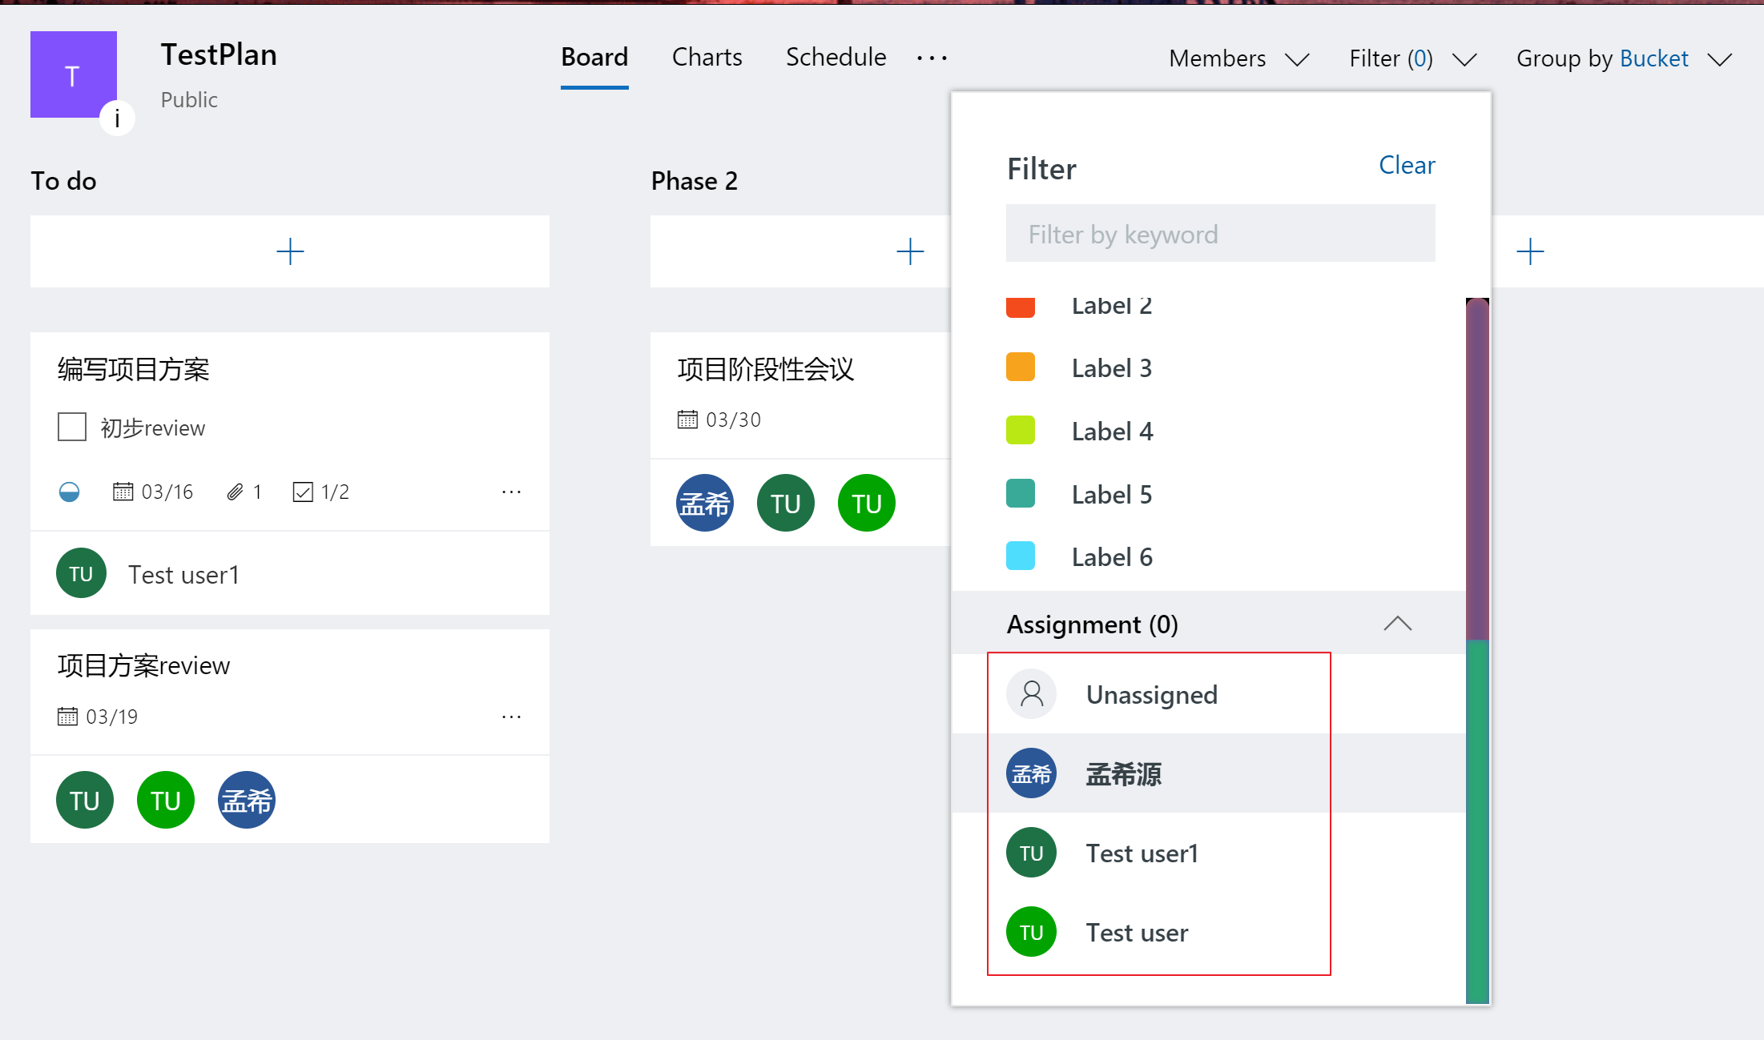
Task: Click the checklist icon on 编写项目方案
Action: pyautogui.click(x=301, y=492)
